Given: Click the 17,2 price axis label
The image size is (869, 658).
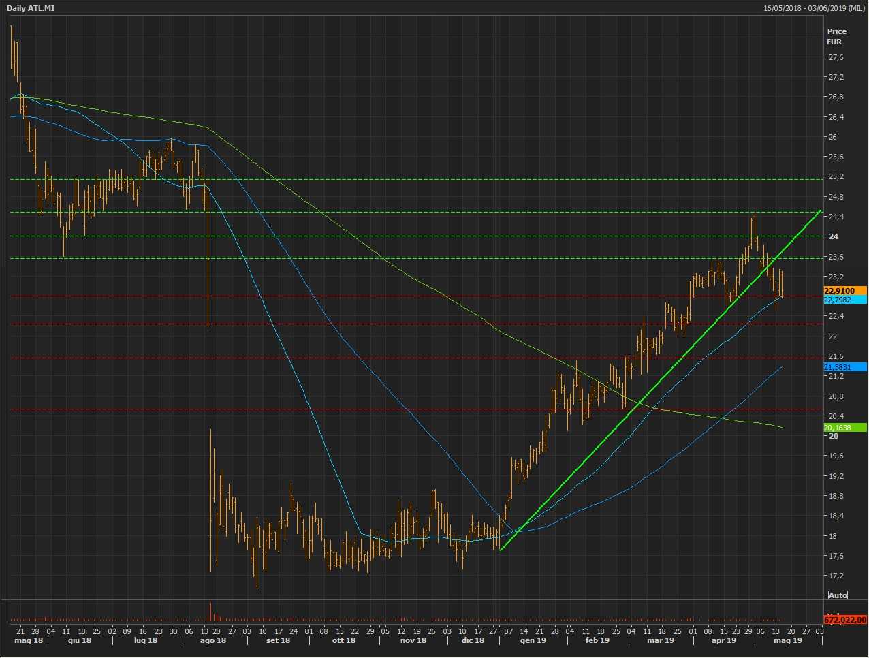Looking at the screenshot, I should click(835, 576).
